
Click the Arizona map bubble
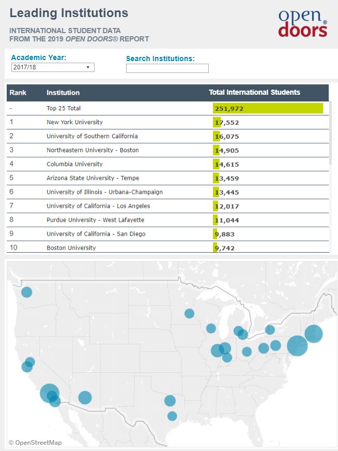click(x=85, y=398)
